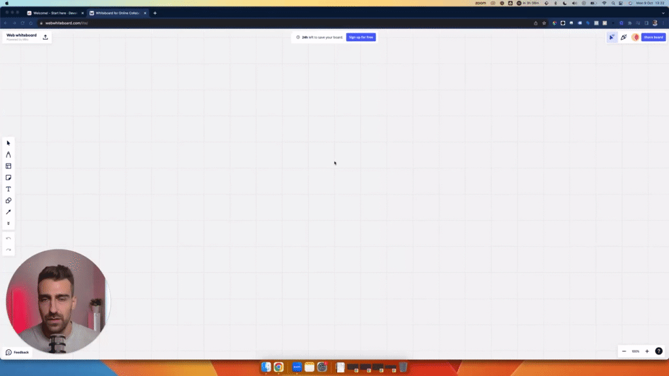Expand the extra tools chevron
Viewport: 669px width, 376px height.
click(8, 223)
